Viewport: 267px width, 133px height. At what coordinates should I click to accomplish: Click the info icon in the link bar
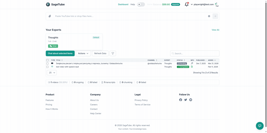coord(209,16)
